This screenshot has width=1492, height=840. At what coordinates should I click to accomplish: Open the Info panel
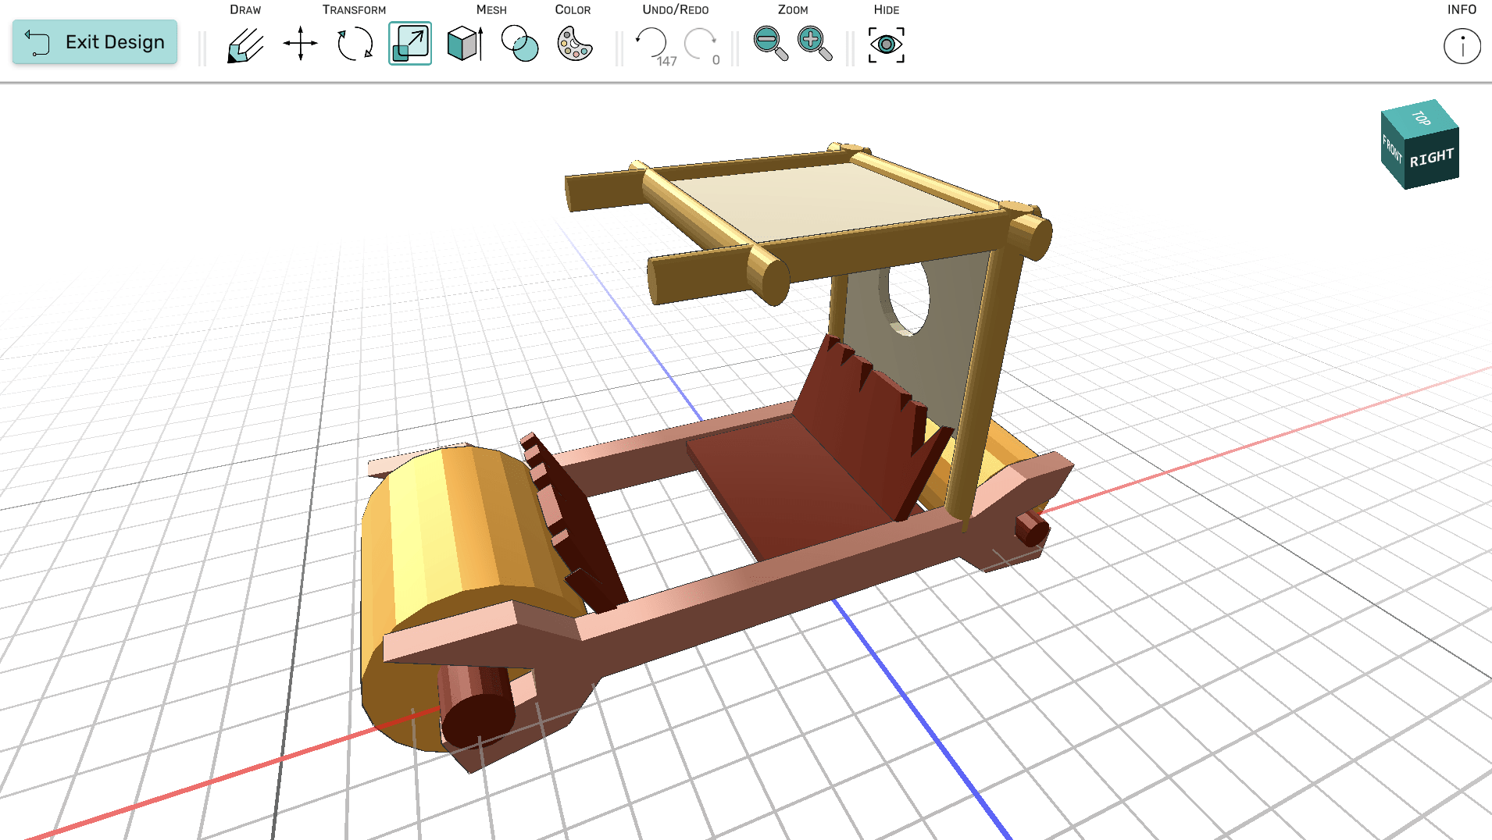[x=1462, y=46]
